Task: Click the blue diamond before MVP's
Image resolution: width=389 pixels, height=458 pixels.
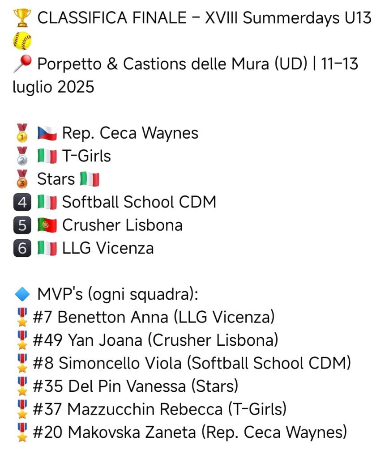Action: pyautogui.click(x=22, y=294)
